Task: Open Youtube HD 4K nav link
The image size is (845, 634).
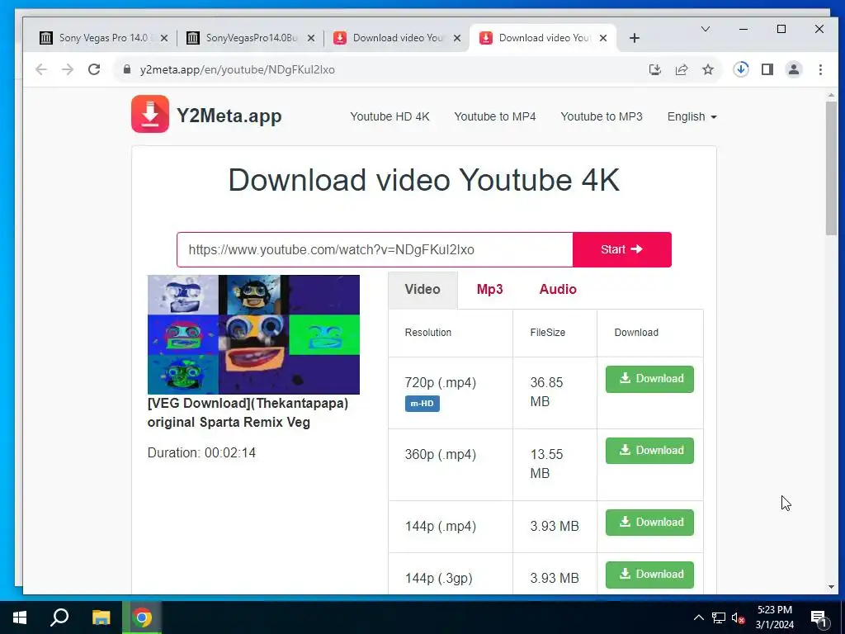Action: click(389, 116)
